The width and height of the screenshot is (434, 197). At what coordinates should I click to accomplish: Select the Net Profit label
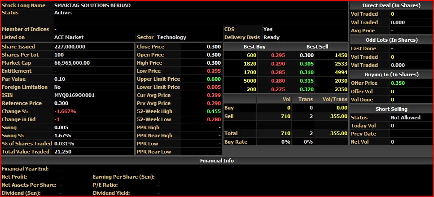coord(14,176)
